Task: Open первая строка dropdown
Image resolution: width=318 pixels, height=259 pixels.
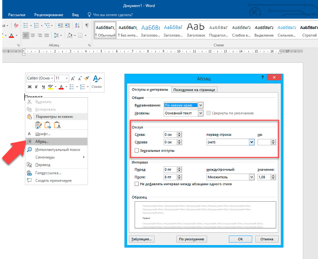Action: point(252,142)
